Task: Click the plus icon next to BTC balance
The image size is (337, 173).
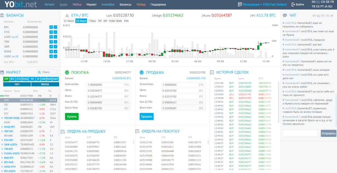Action: pyautogui.click(x=51, y=27)
